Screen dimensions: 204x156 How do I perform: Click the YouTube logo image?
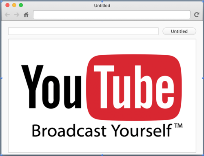(102, 87)
